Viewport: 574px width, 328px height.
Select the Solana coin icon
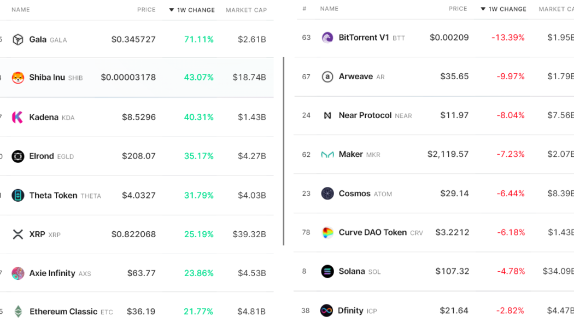pyautogui.click(x=327, y=271)
